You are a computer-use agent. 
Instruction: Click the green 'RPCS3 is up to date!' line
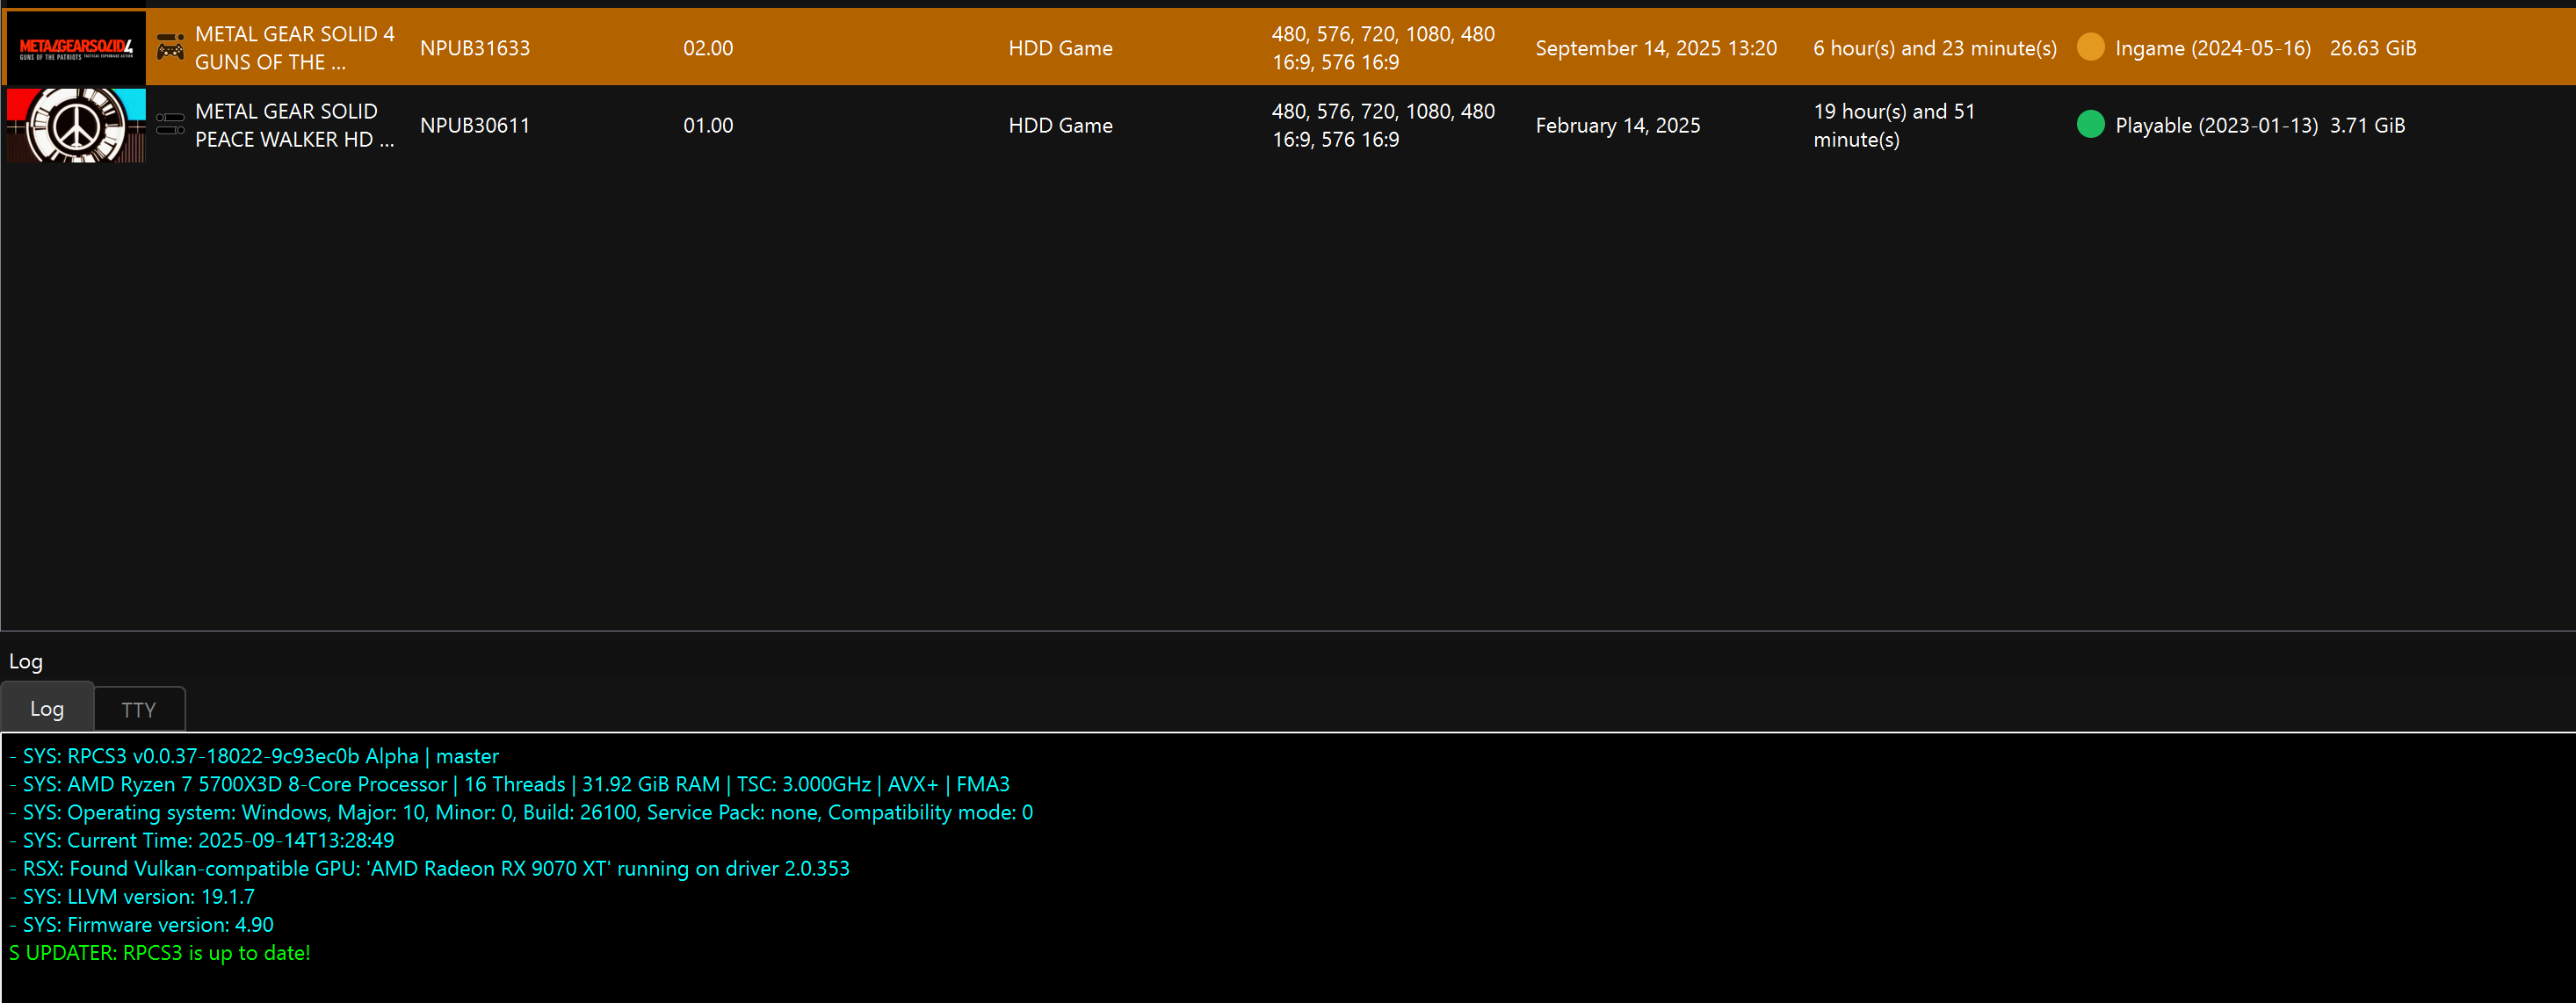tap(160, 952)
